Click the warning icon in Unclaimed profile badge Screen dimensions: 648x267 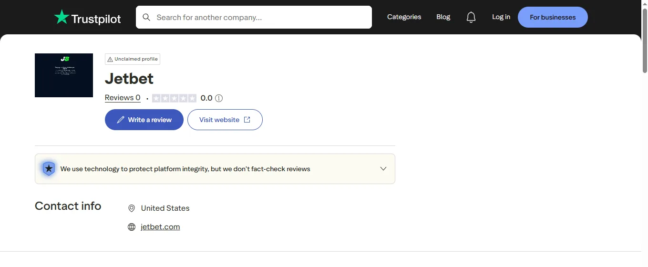[x=110, y=59]
